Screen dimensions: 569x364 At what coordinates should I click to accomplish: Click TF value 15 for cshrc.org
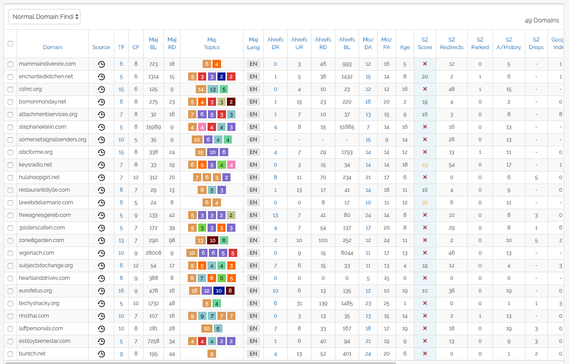[x=121, y=89]
